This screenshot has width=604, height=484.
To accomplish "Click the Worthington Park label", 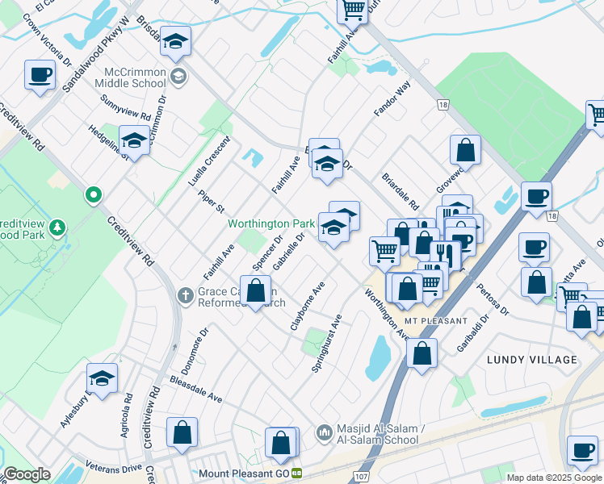I will (271, 223).
